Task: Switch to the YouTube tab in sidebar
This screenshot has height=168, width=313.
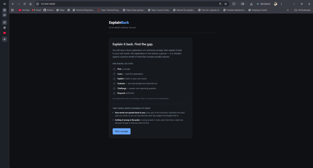Action: pos(4,33)
